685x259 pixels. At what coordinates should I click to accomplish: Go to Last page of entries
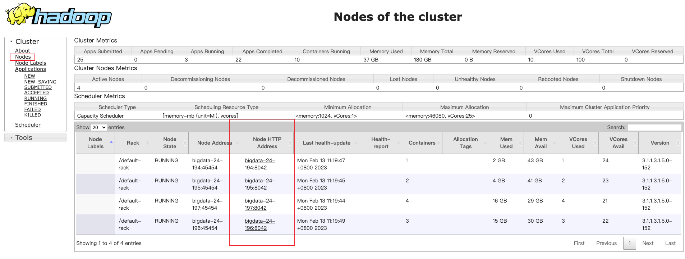click(670, 243)
